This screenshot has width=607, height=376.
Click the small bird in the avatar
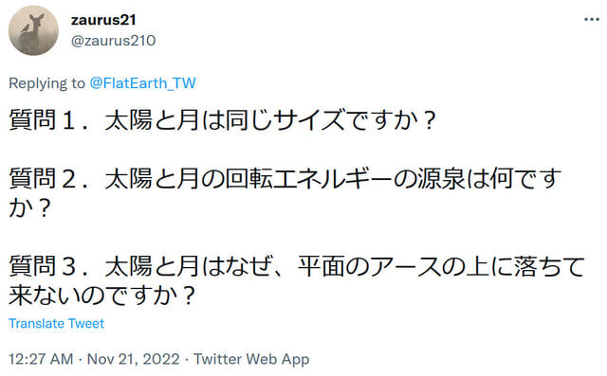tap(26, 27)
